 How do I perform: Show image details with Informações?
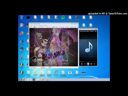click(x=73, y=27)
